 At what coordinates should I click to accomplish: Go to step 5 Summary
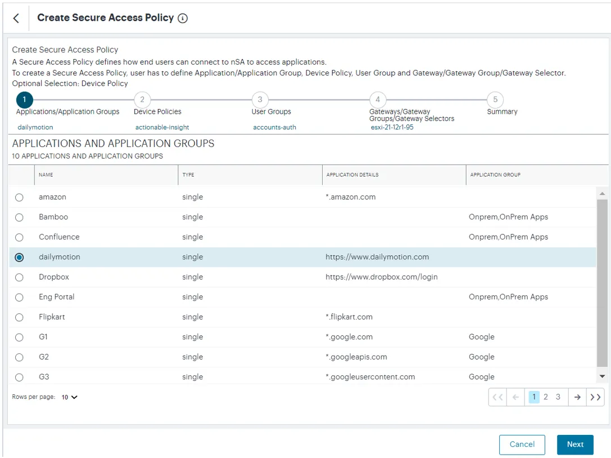click(x=495, y=100)
